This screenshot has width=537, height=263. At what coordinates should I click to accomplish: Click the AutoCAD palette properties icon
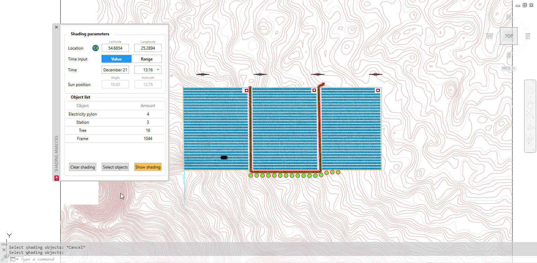click(x=56, y=178)
